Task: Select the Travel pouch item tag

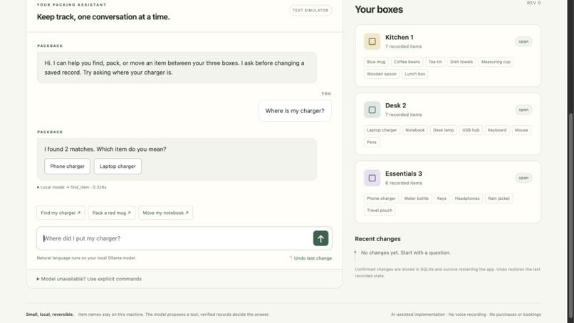Action: coord(380,211)
